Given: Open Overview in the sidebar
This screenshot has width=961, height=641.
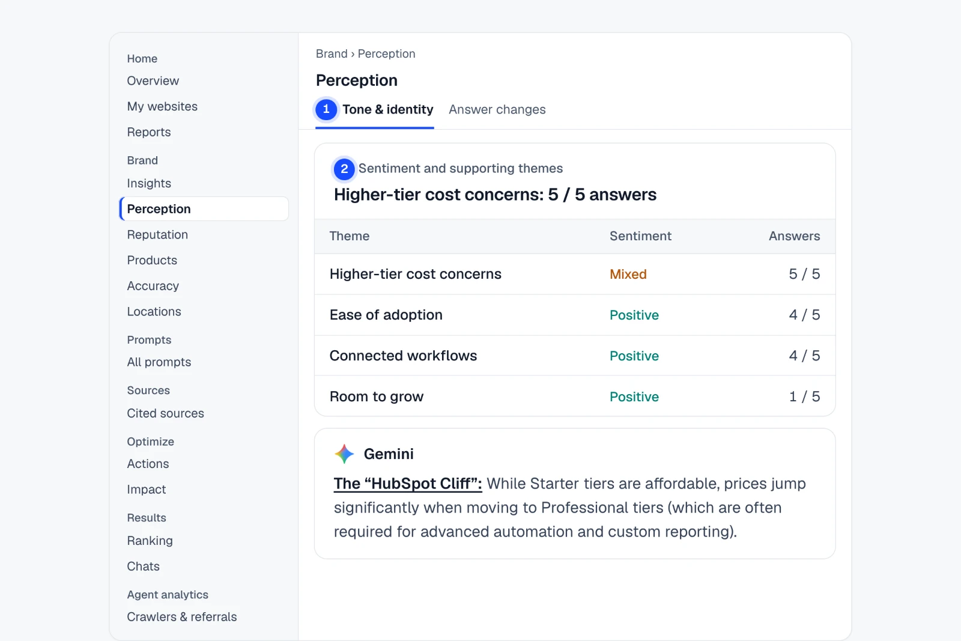Looking at the screenshot, I should pos(153,81).
